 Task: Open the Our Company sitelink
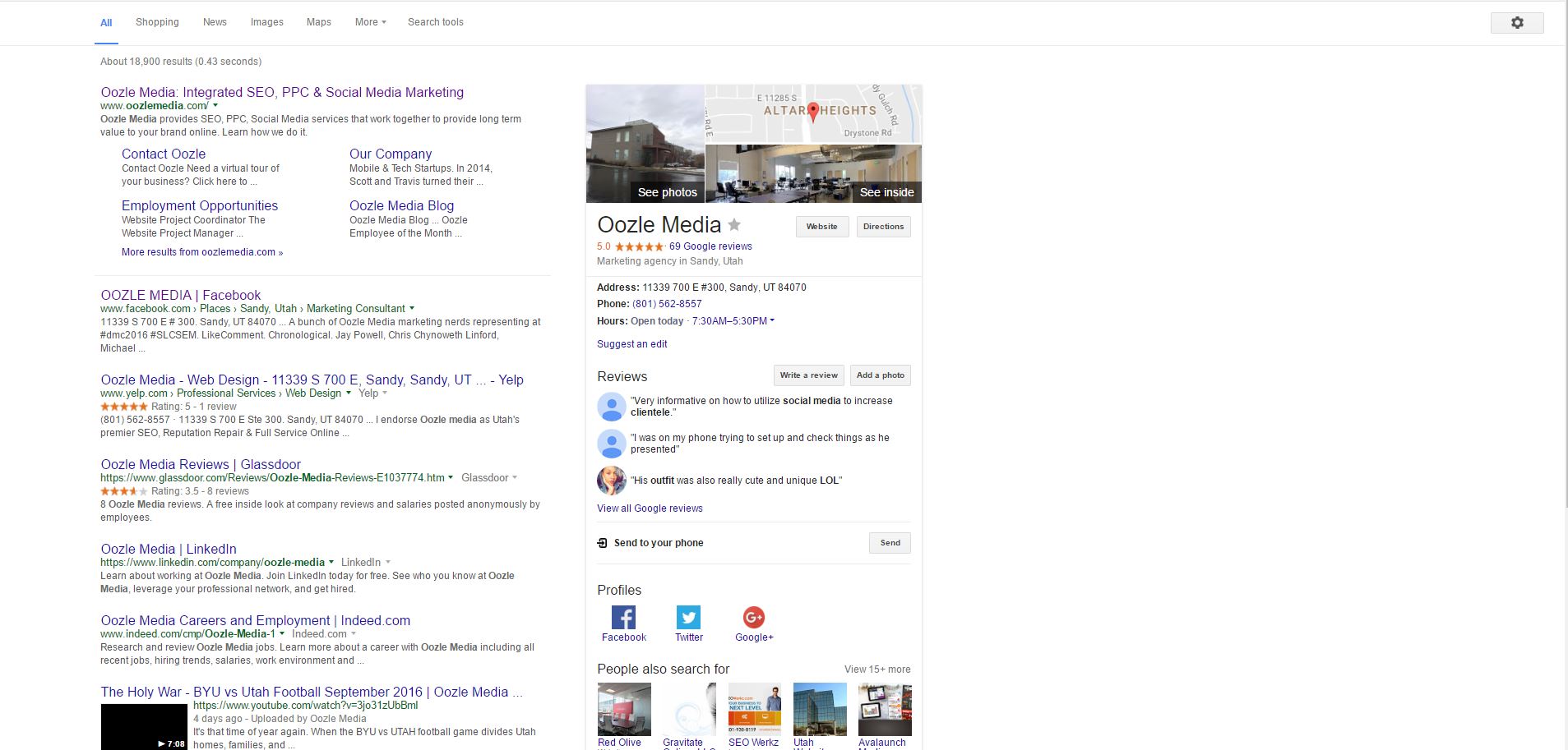(x=391, y=154)
